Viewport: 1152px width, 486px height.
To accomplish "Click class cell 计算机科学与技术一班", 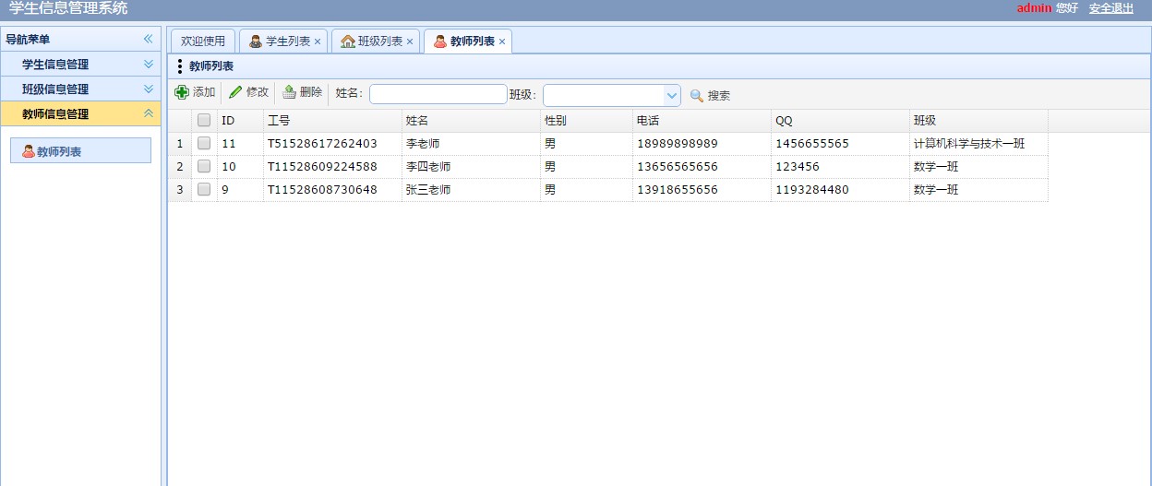I will pos(969,144).
